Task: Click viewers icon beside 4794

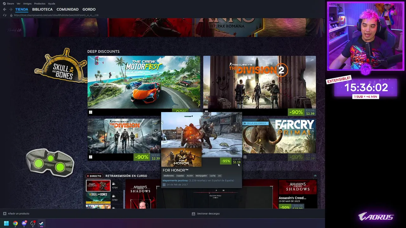Action: (114, 184)
